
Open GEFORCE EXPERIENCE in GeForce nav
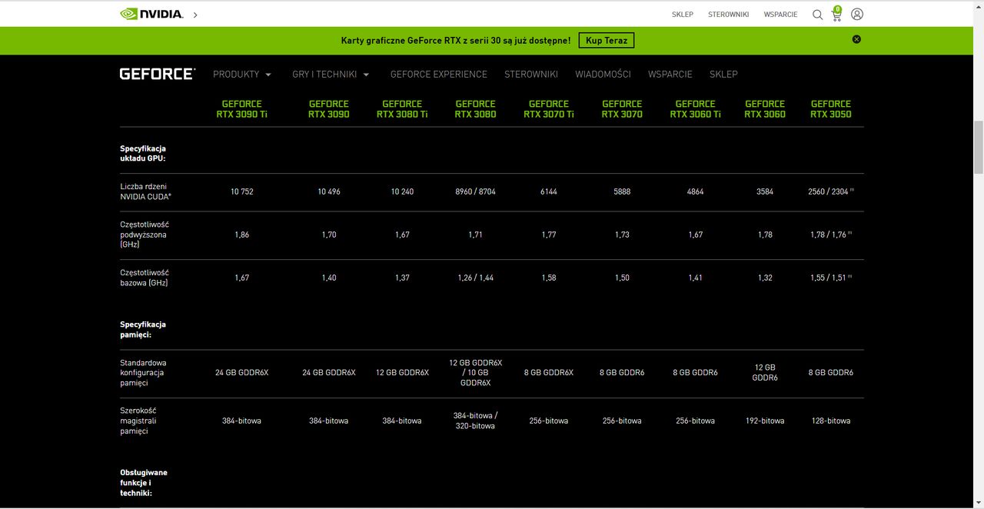tap(439, 75)
